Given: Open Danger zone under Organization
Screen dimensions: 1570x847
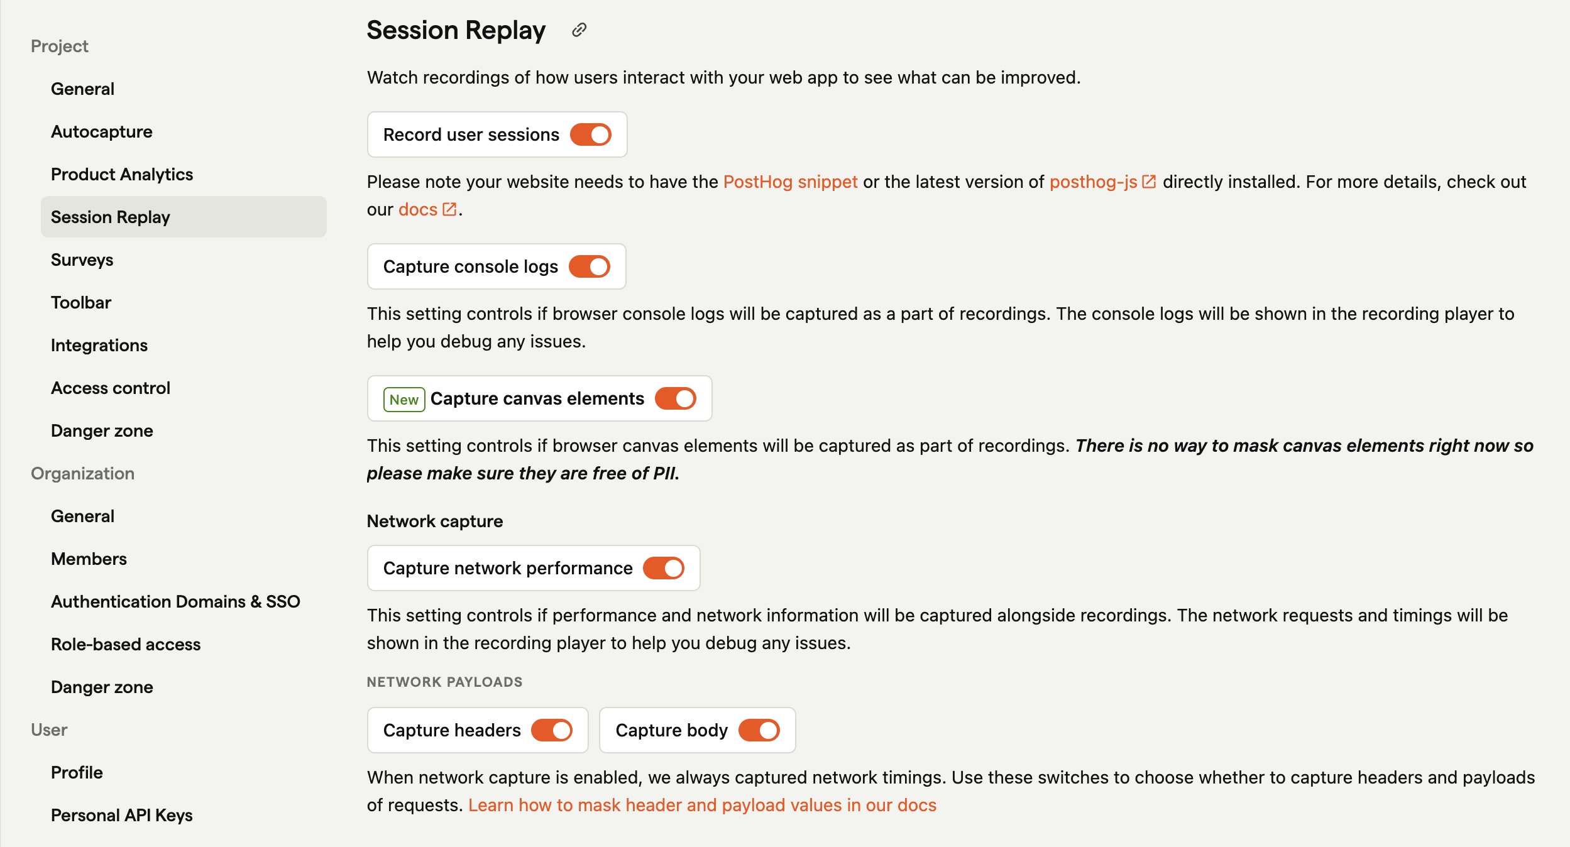Looking at the screenshot, I should click(101, 687).
